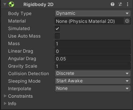Click the Gravity Scale label
133x110 pixels.
pyautogui.click(x=23, y=66)
